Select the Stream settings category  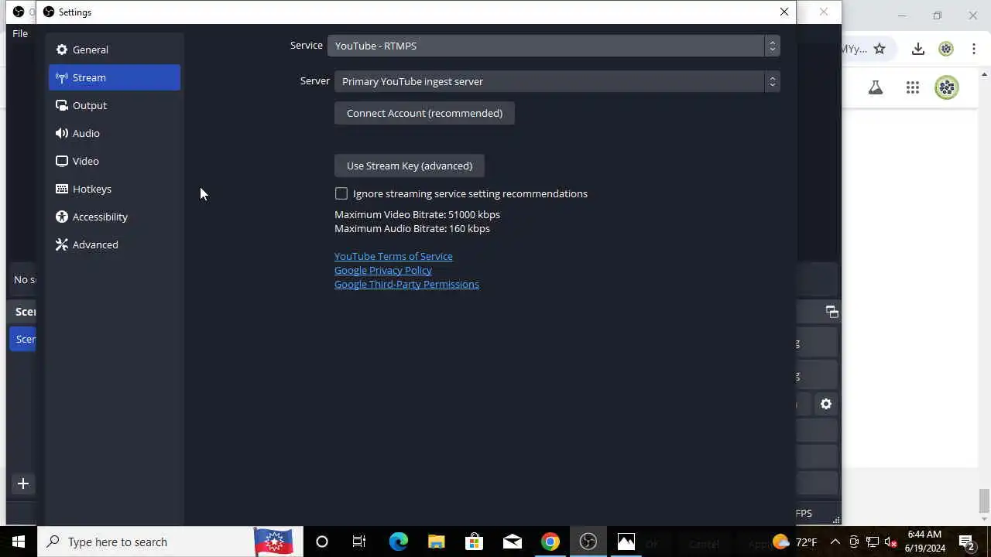[x=114, y=77]
